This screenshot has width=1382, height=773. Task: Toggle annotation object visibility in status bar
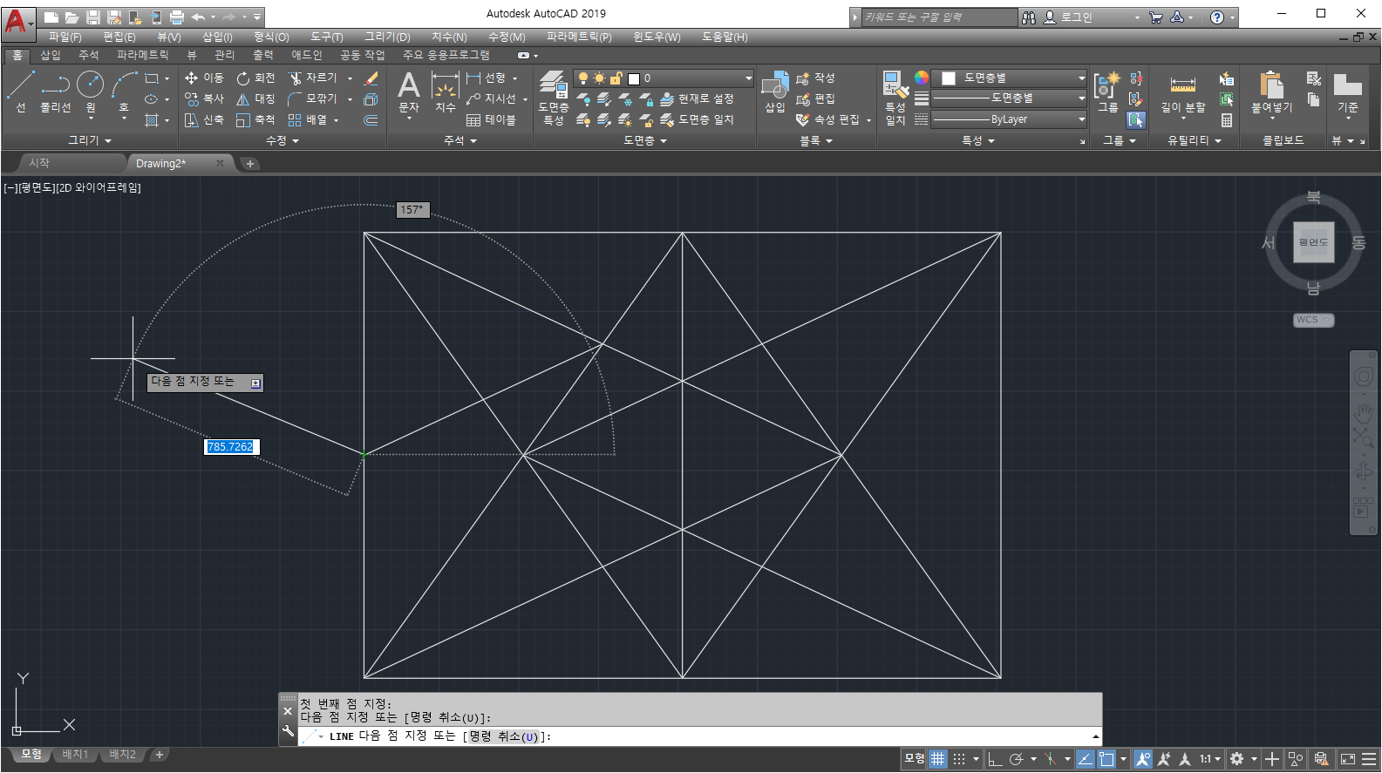(x=1142, y=759)
